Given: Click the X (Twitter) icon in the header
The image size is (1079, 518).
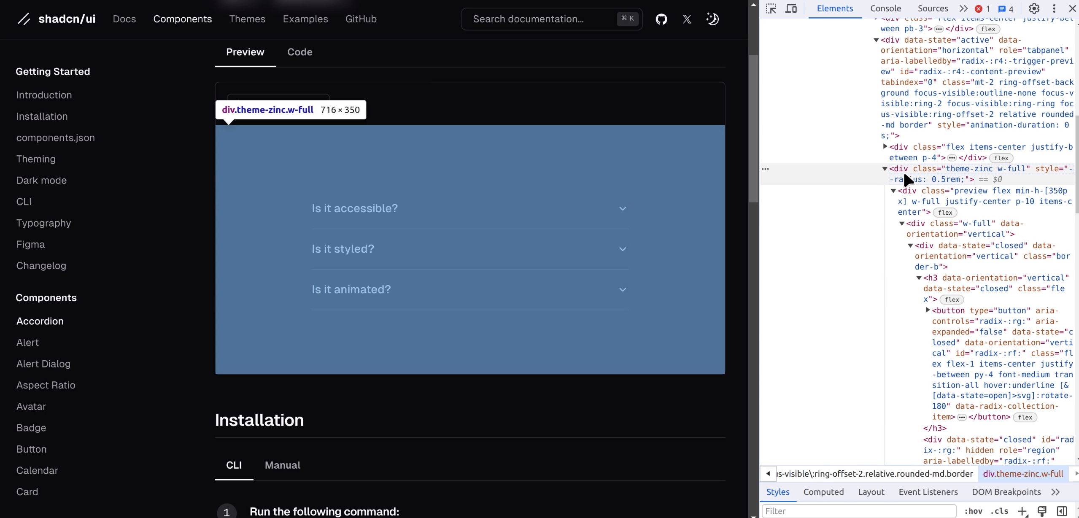Looking at the screenshot, I should (687, 19).
